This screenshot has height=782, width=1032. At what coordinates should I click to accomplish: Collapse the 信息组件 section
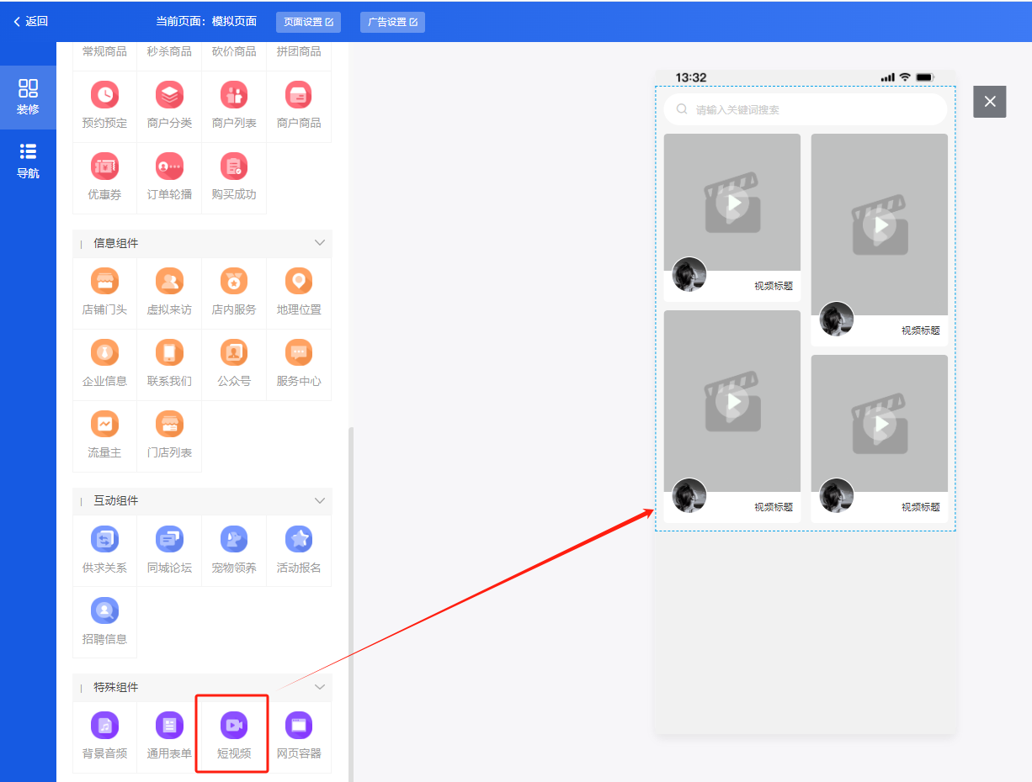click(x=320, y=243)
